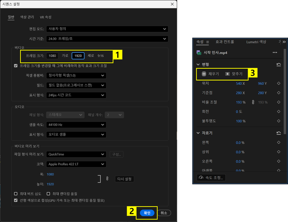Image resolution: width=288 pixels, height=222 pixels.
Task: Toggle the 회전 keyframe diamond
Action: (x=279, y=111)
